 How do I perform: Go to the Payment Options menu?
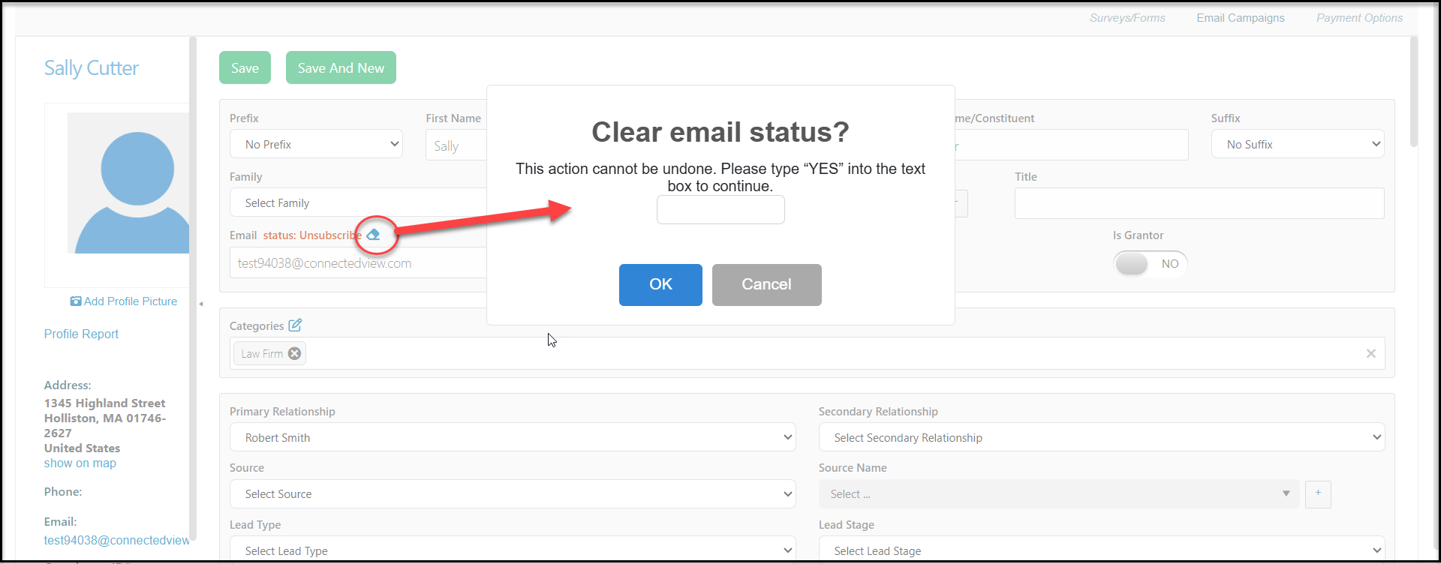[x=1359, y=18]
